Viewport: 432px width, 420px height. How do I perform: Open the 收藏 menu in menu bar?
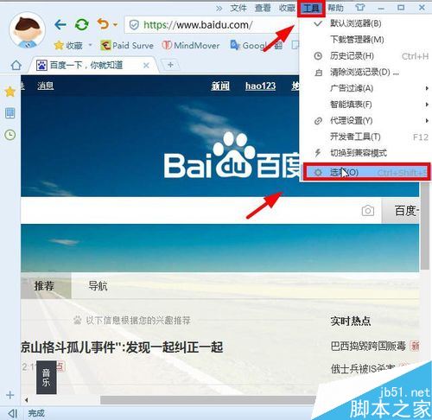click(287, 8)
